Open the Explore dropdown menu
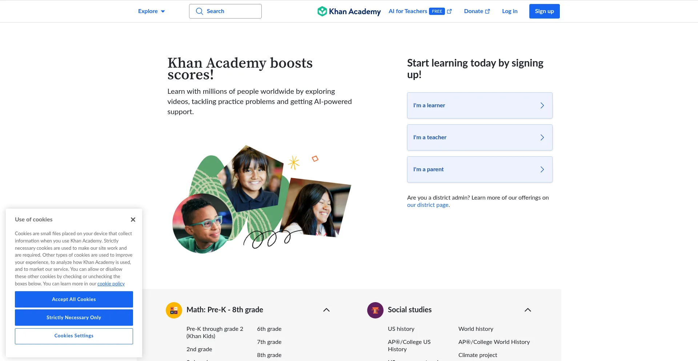 pos(151,11)
